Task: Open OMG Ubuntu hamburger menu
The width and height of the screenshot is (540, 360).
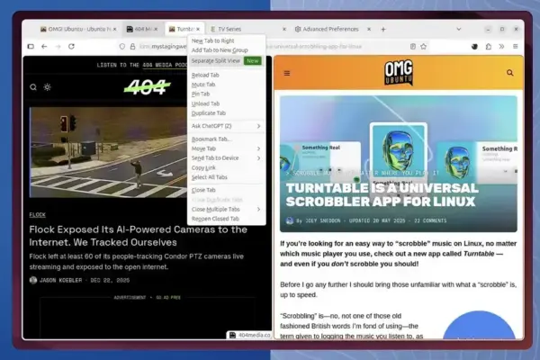Action: [x=287, y=73]
